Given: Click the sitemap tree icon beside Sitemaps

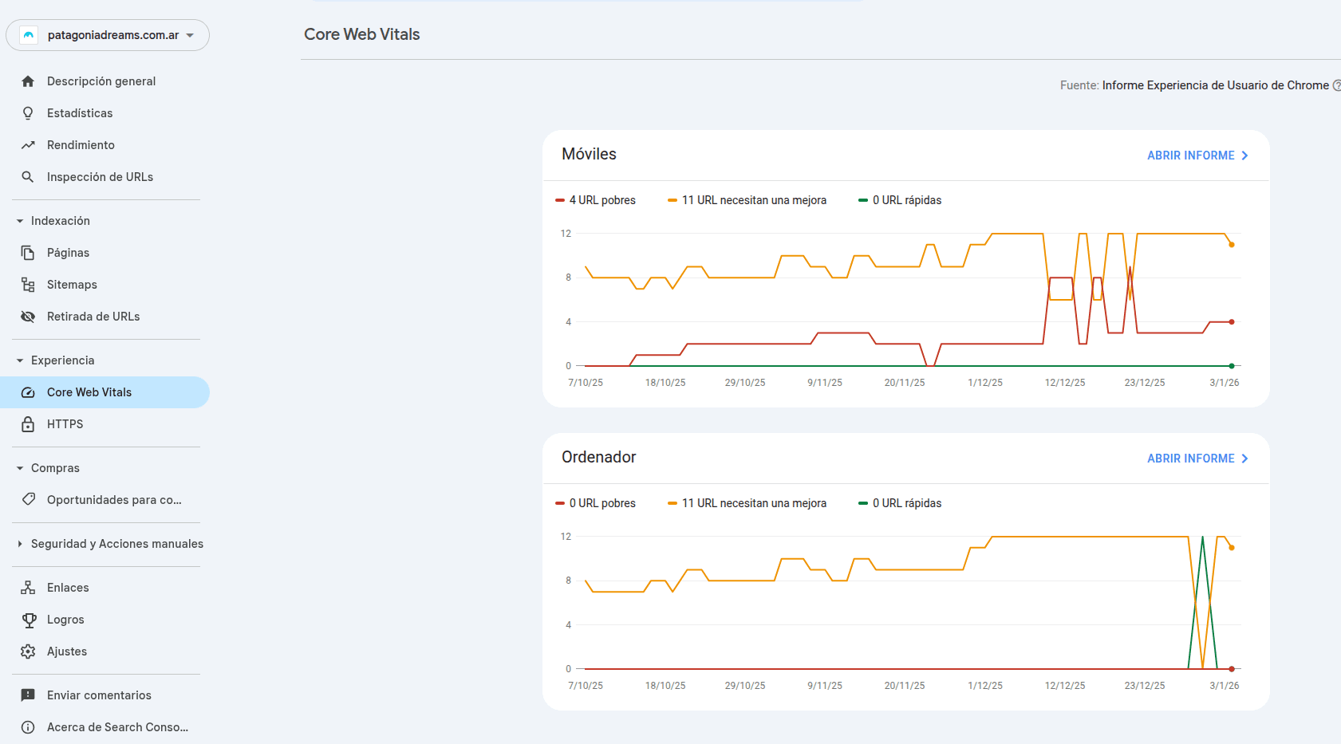Looking at the screenshot, I should pos(28,285).
